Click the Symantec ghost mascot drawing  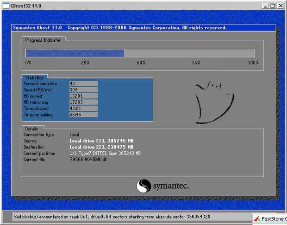pyautogui.click(x=215, y=103)
